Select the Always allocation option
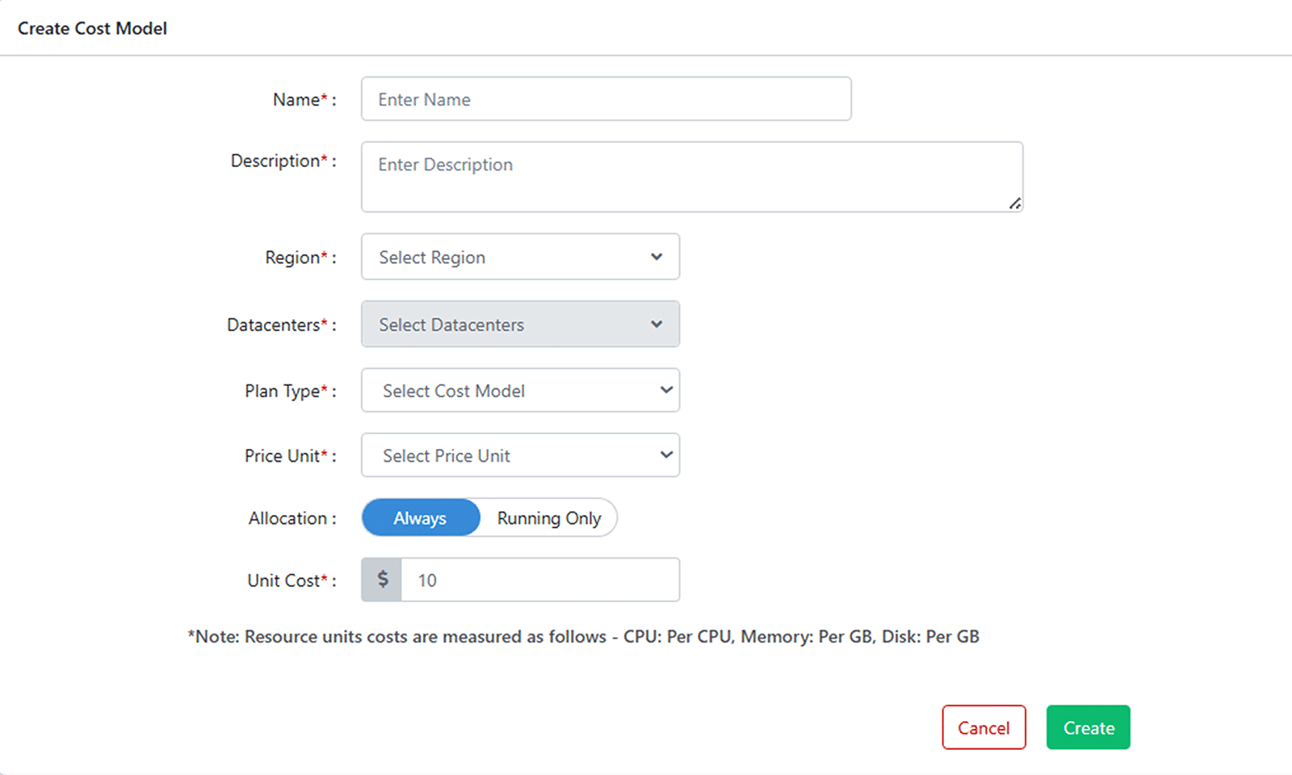 (x=420, y=518)
